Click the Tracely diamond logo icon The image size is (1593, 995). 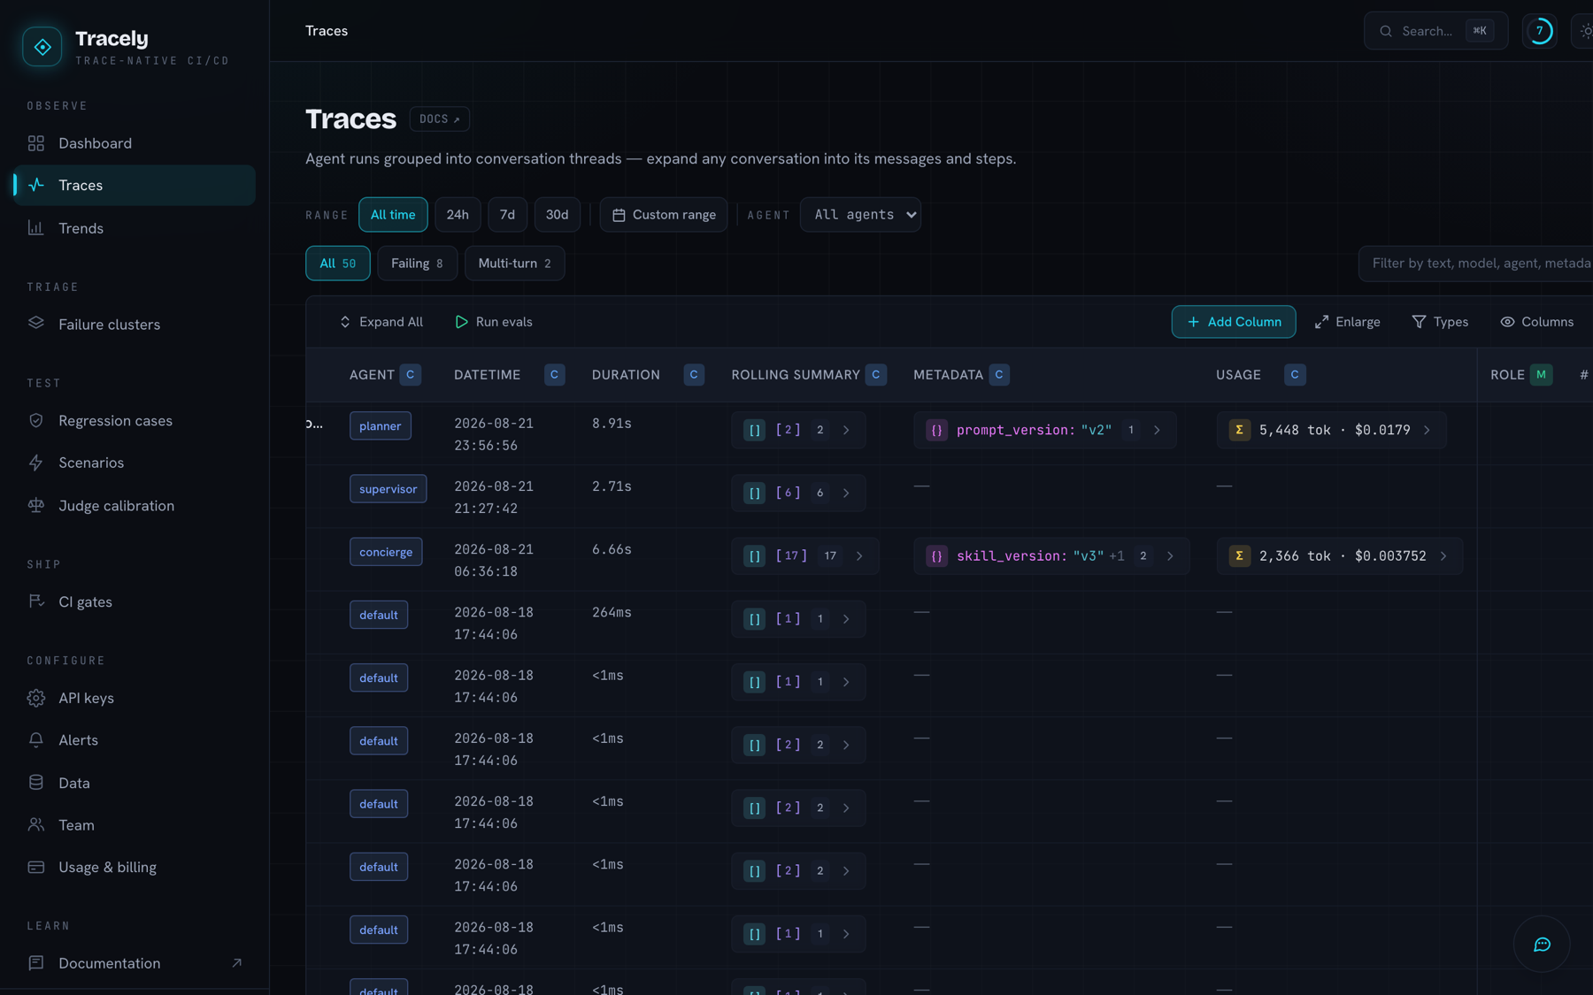tap(42, 47)
